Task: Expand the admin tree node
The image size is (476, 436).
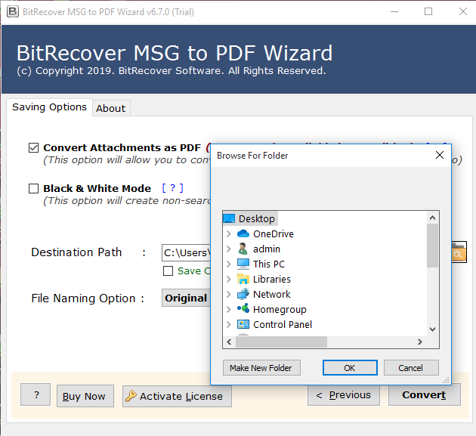Action: click(x=229, y=249)
